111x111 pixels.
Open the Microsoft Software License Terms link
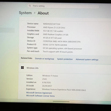pos(40,96)
